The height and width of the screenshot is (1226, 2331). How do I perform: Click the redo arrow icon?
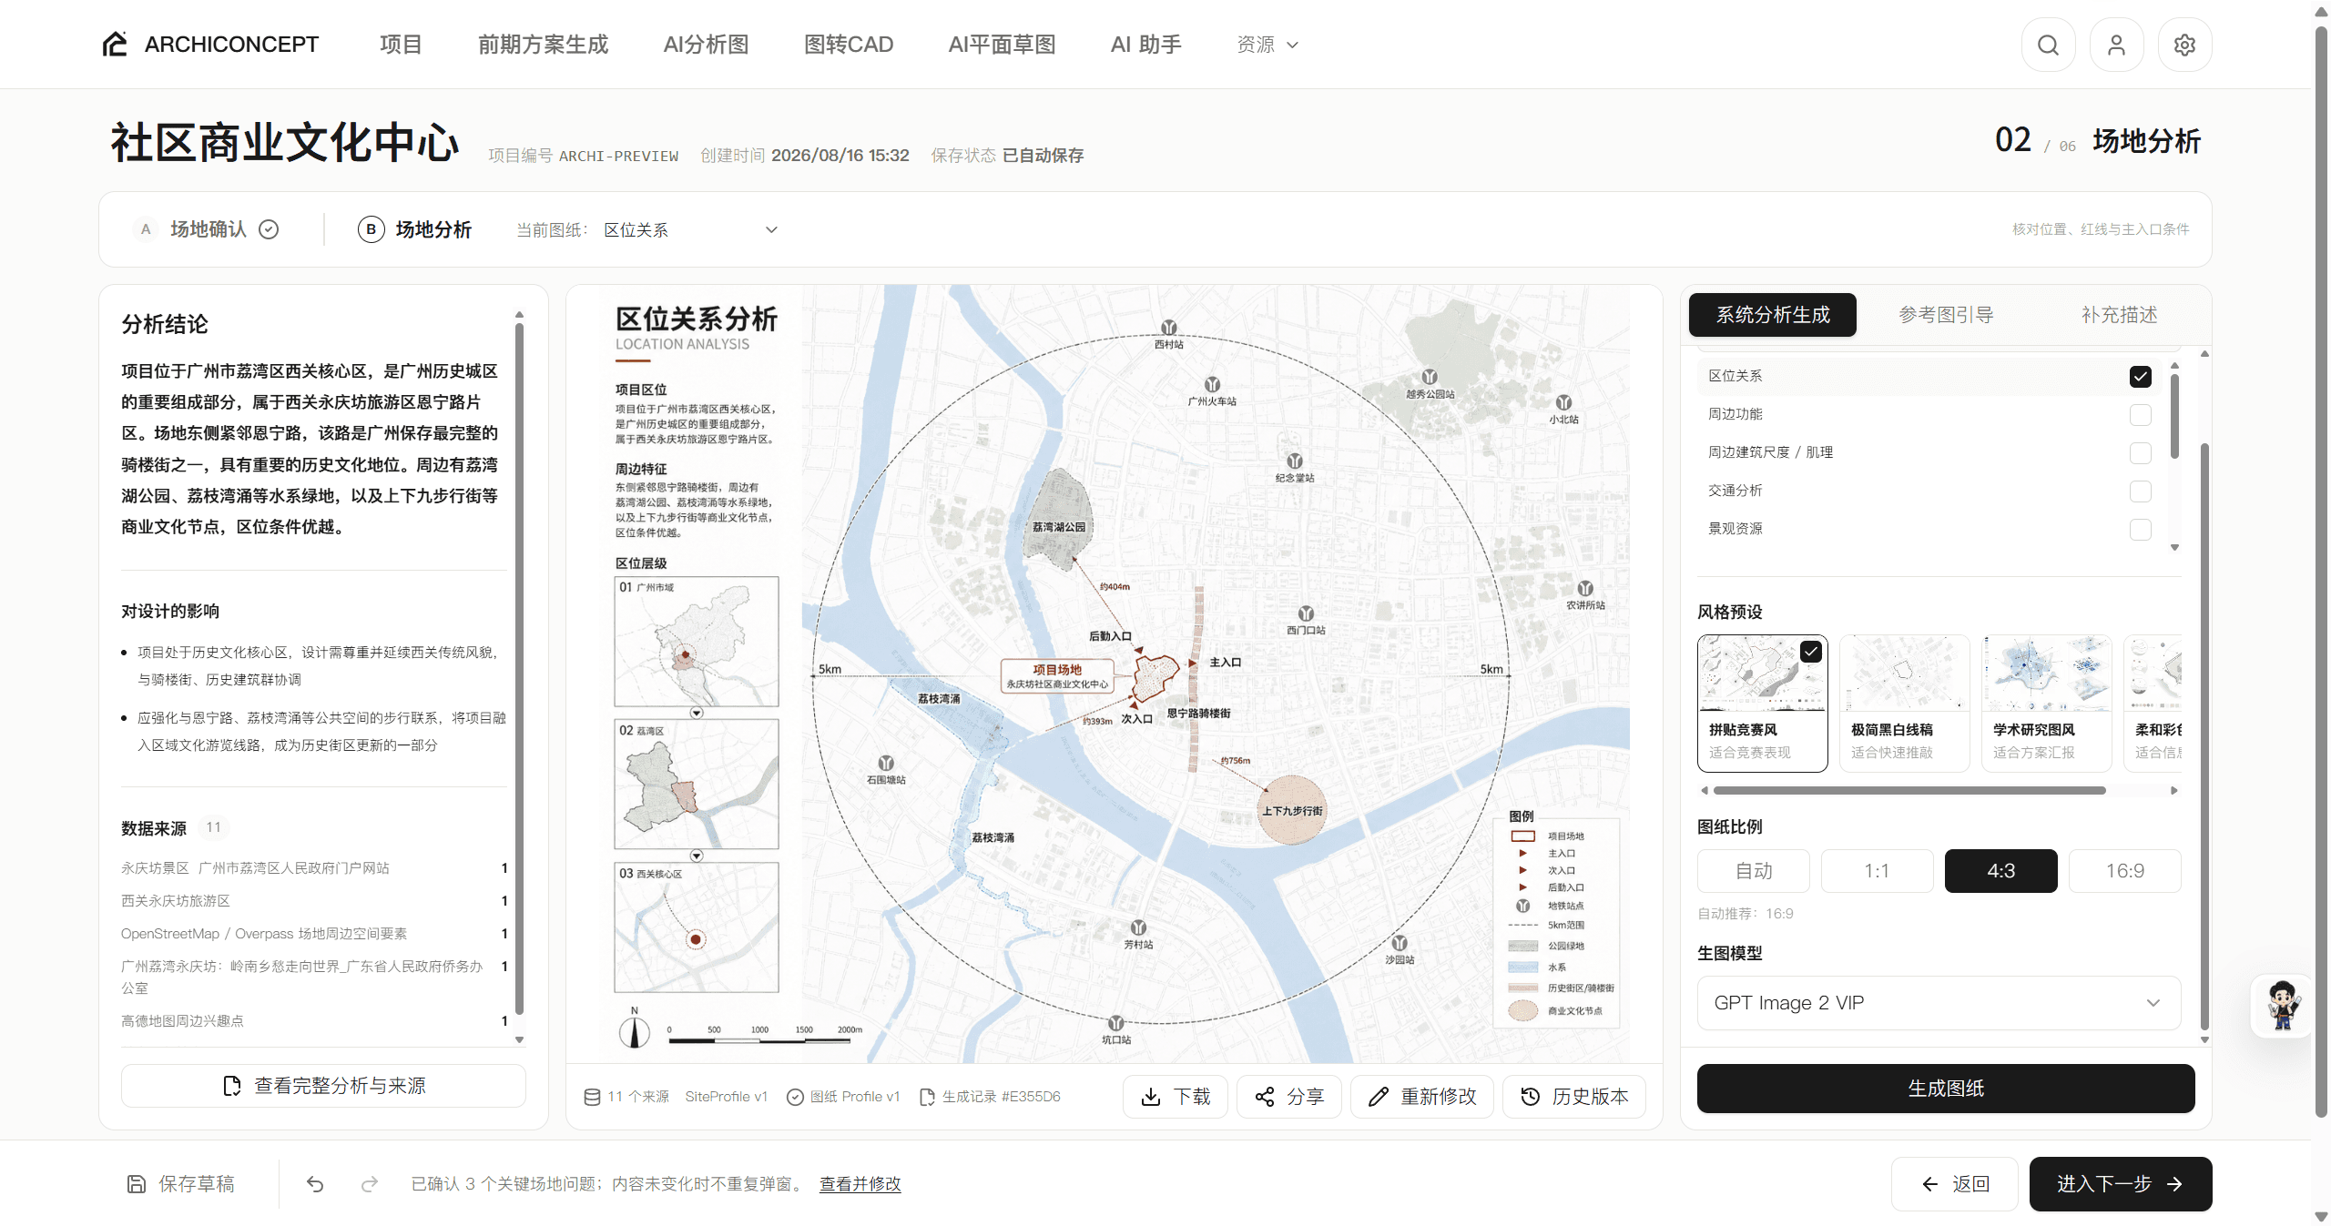pyautogui.click(x=370, y=1184)
